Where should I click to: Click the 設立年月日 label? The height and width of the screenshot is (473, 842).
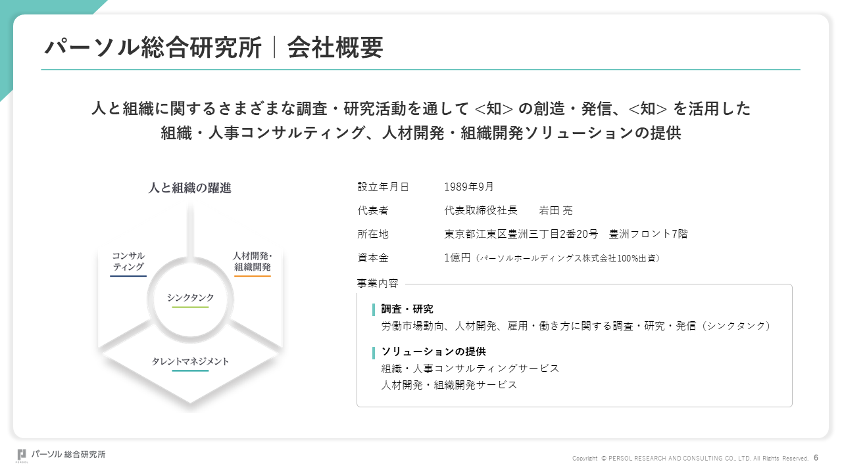click(x=383, y=187)
